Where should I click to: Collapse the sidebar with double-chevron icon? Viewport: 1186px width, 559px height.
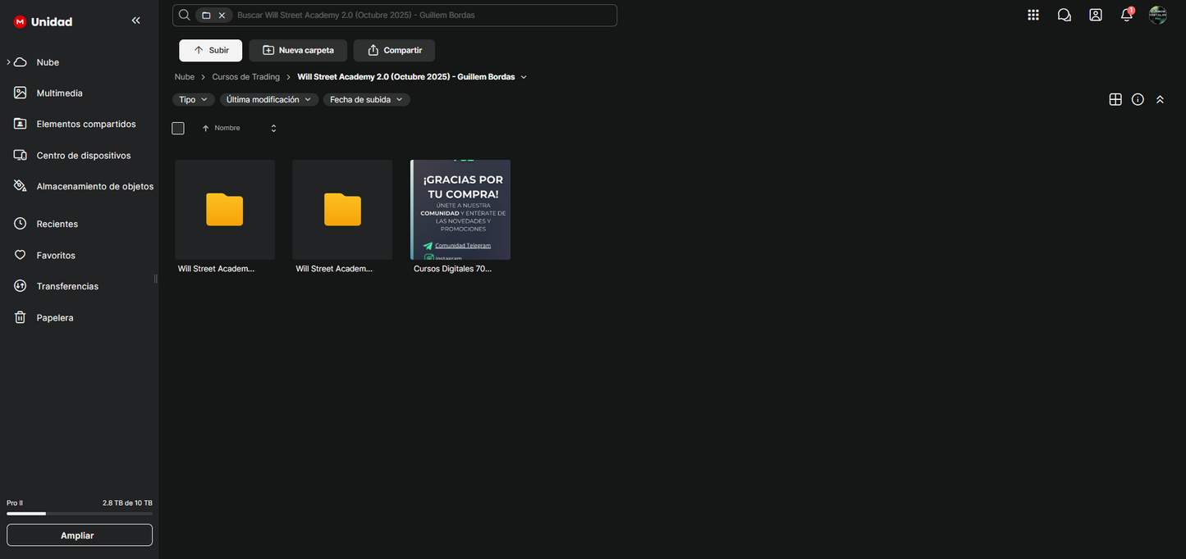click(136, 20)
